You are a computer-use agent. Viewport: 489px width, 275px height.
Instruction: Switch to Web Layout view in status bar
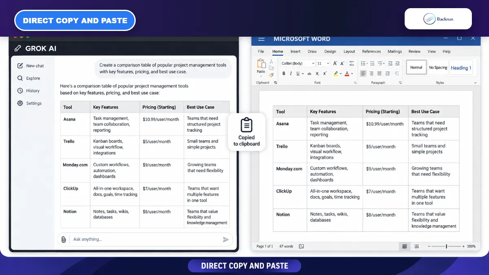point(416,246)
